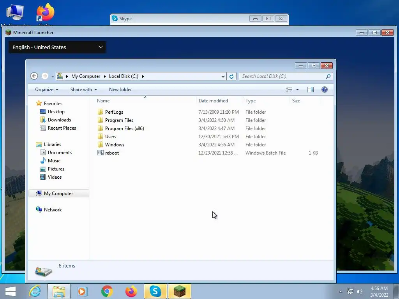
Task: Select the Users folder
Action: click(110, 137)
